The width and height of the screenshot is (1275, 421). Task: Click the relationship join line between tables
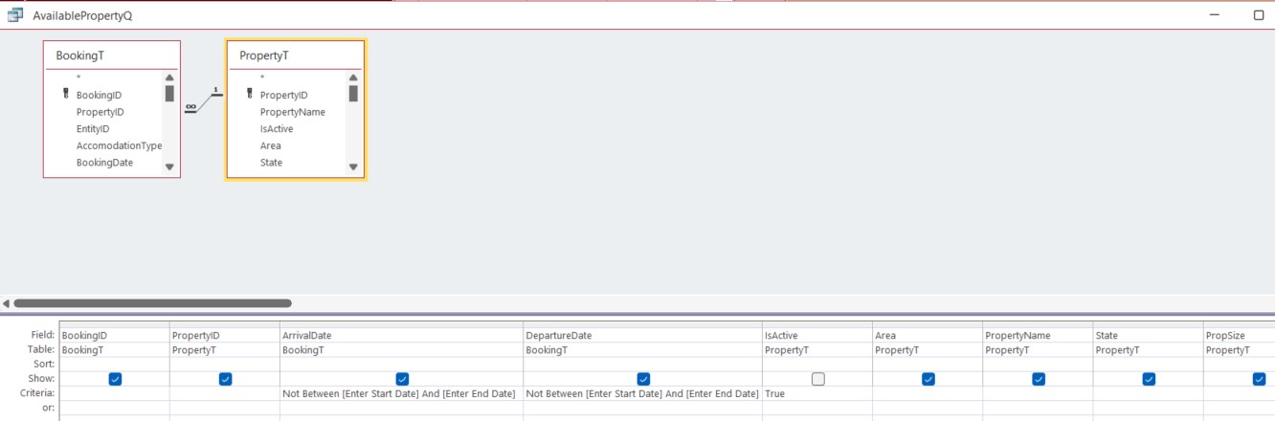tap(203, 100)
